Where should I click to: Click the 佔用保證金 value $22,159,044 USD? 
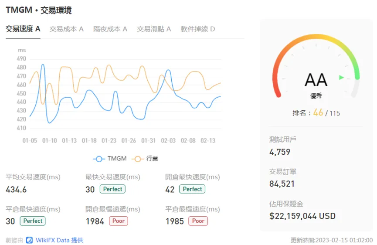(x=302, y=216)
